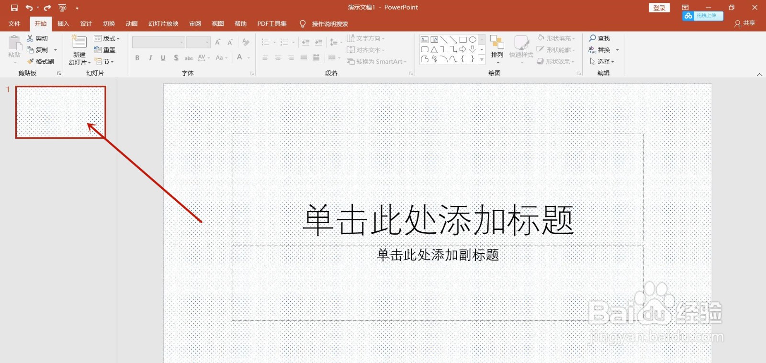Increase list indent level
Viewport: 766px width, 363px height.
(318, 42)
